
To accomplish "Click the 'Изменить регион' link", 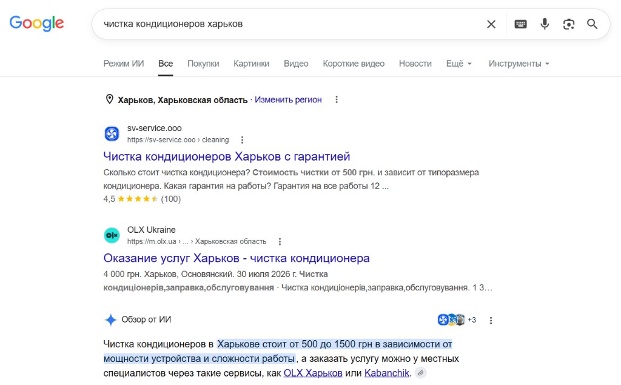I will [x=288, y=100].
